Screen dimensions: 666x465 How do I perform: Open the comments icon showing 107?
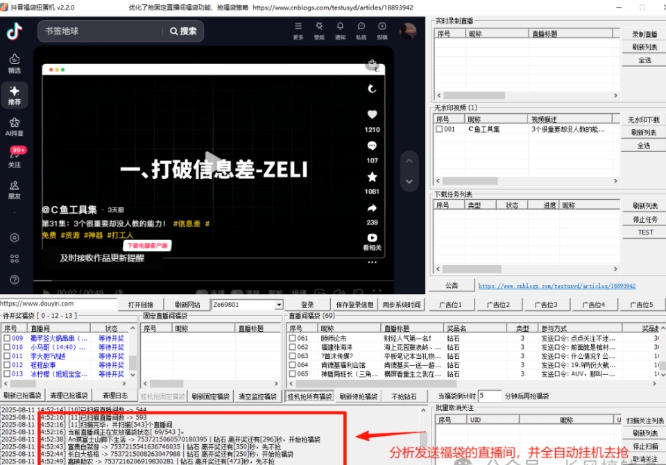pyautogui.click(x=372, y=146)
